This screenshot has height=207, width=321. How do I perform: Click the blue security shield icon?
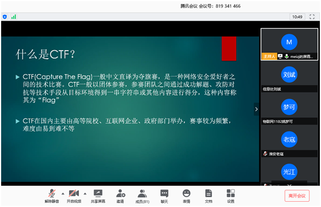click(x=5, y=17)
